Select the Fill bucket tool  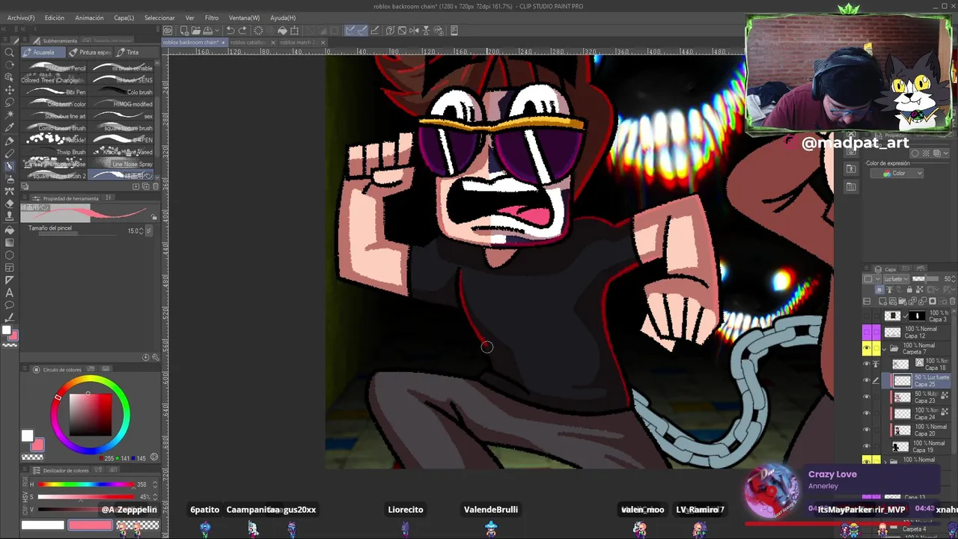point(10,230)
